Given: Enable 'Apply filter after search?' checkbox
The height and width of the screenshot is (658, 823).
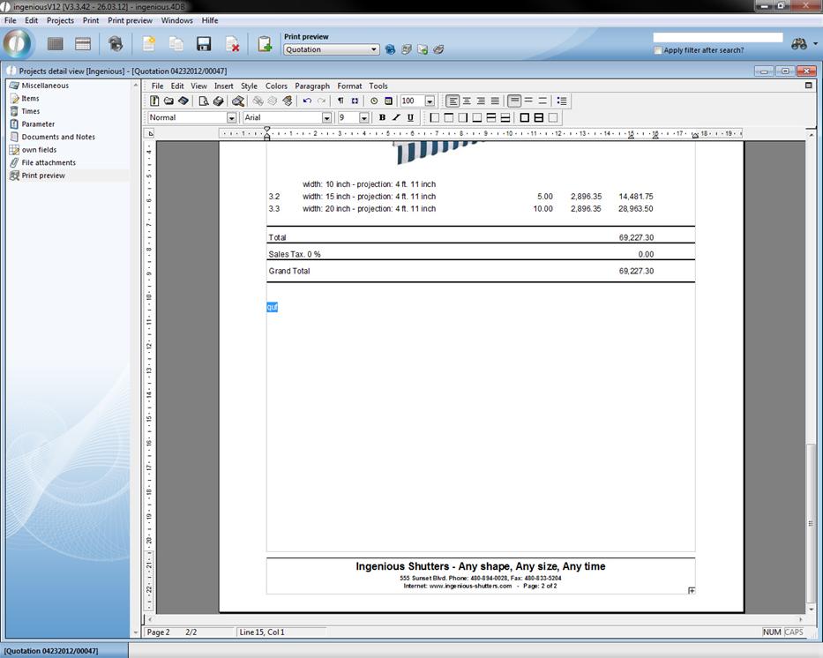Looking at the screenshot, I should coord(658,50).
